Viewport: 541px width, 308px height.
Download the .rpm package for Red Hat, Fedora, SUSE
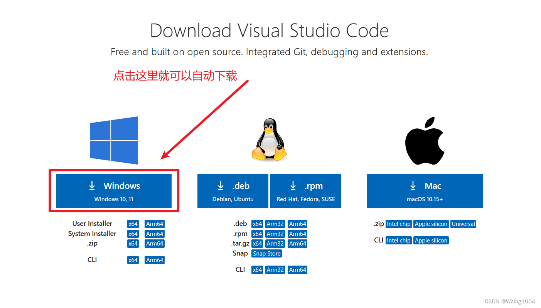(305, 191)
